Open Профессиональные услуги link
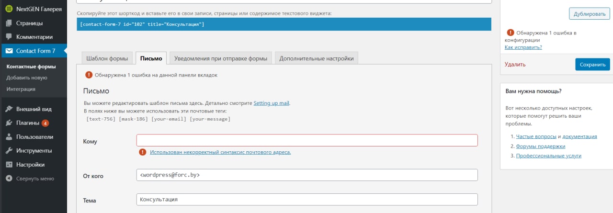 click(x=549, y=156)
